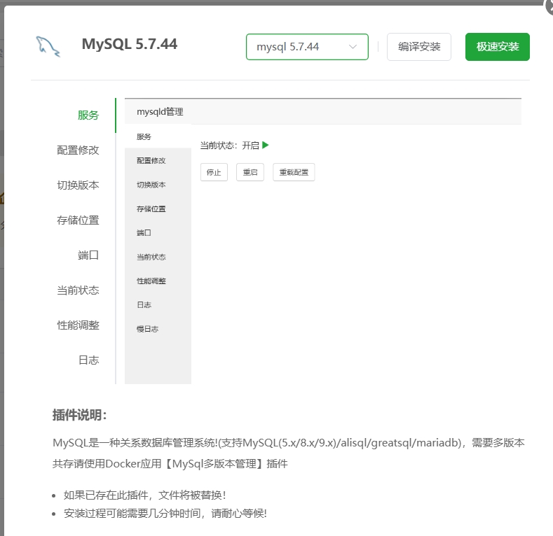Click the green running status triangle icon
The width and height of the screenshot is (553, 536).
266,145
